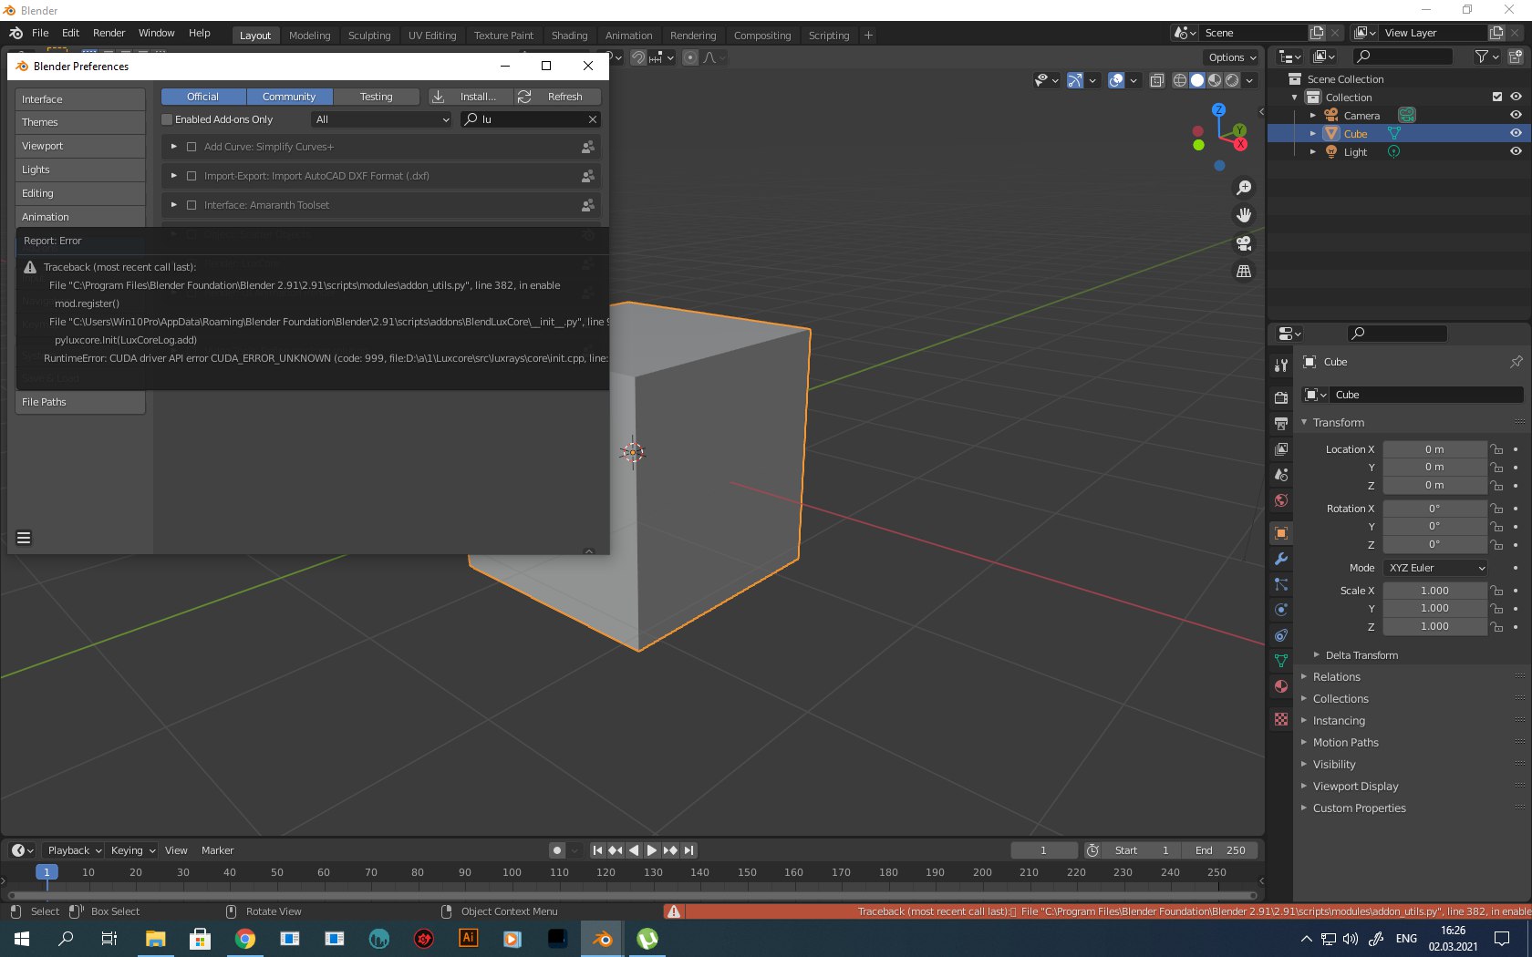Open the Output properties tab

(x=1281, y=423)
